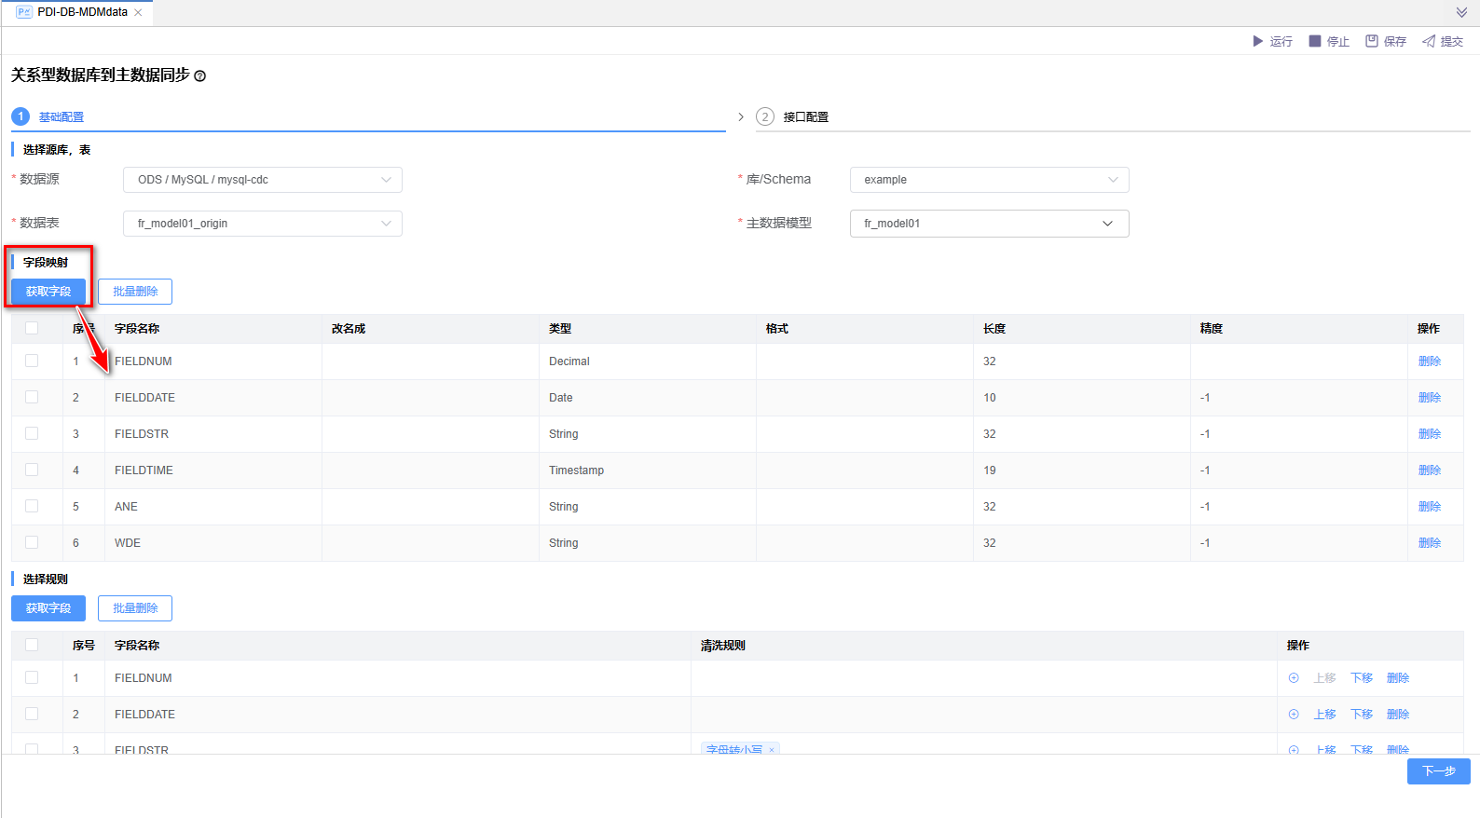Delete the ANE row
The image size is (1480, 818).
coord(1430,507)
